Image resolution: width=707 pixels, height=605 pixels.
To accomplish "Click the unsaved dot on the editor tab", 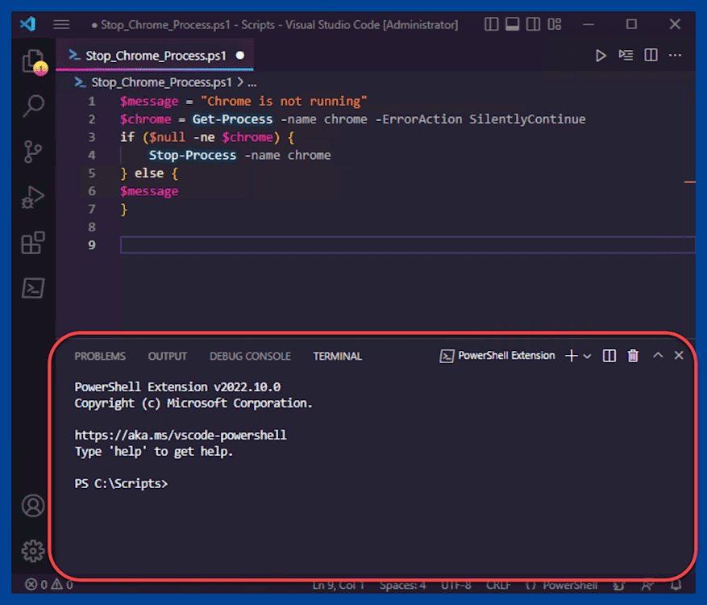I will tap(240, 55).
